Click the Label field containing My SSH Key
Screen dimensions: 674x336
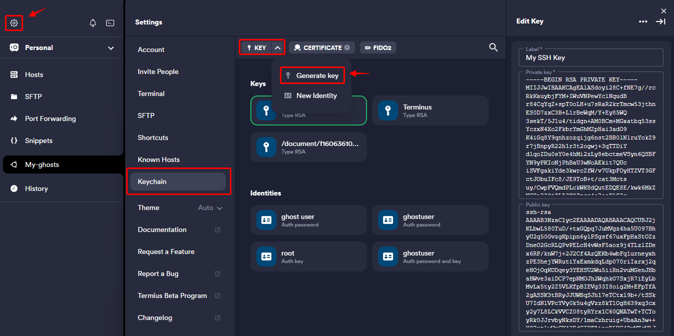pos(591,57)
